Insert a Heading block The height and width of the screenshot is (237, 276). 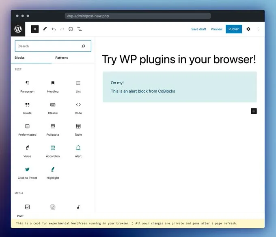coord(53,86)
